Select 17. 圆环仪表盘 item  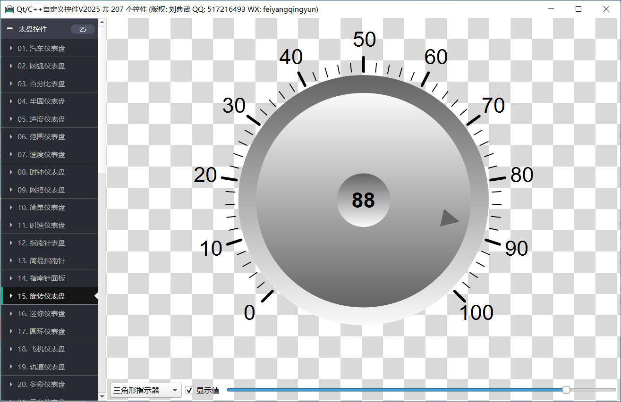tap(49, 331)
